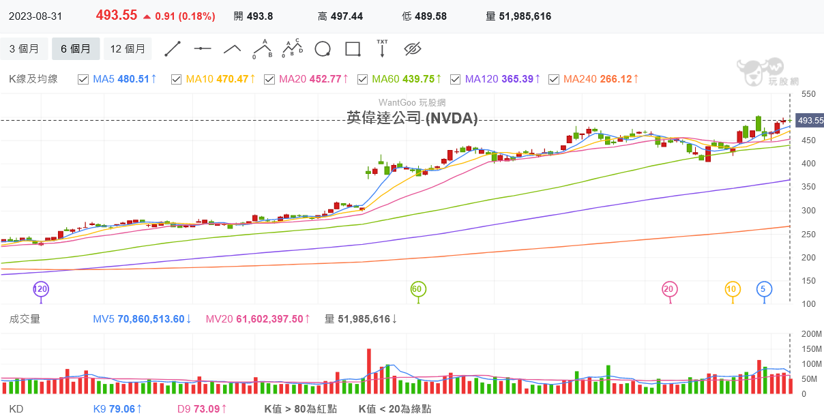
Task: Pick the angle line drawing tool
Action: pyautogui.click(x=233, y=48)
